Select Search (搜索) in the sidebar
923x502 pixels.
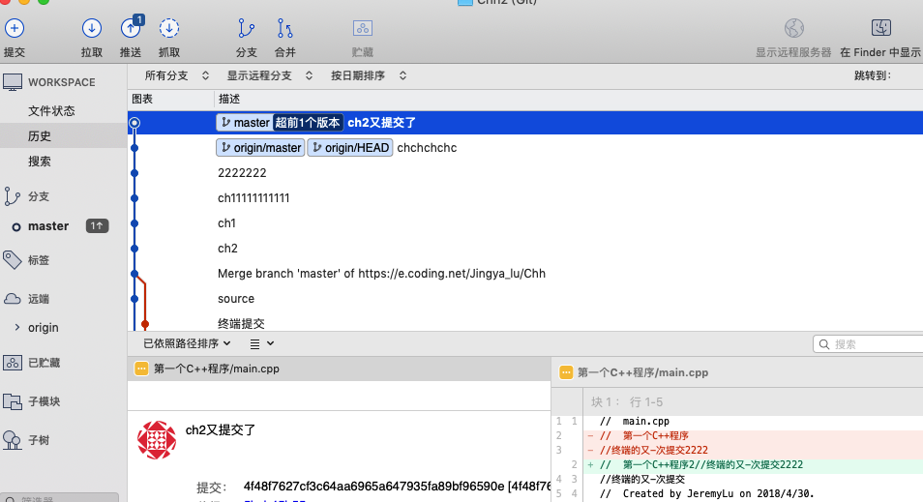point(64,162)
